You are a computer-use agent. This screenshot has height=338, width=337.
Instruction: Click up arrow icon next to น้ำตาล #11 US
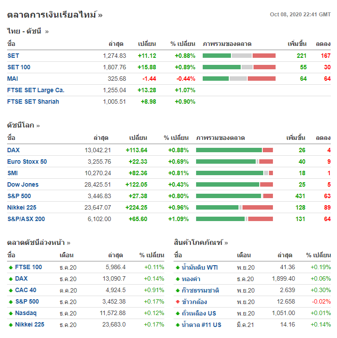pyautogui.click(x=178, y=325)
